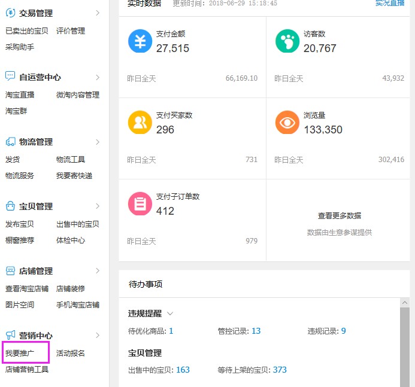Collapse the 违规提醒 dropdown arrow
Viewport: 415px width, 387px height.
[x=170, y=314]
